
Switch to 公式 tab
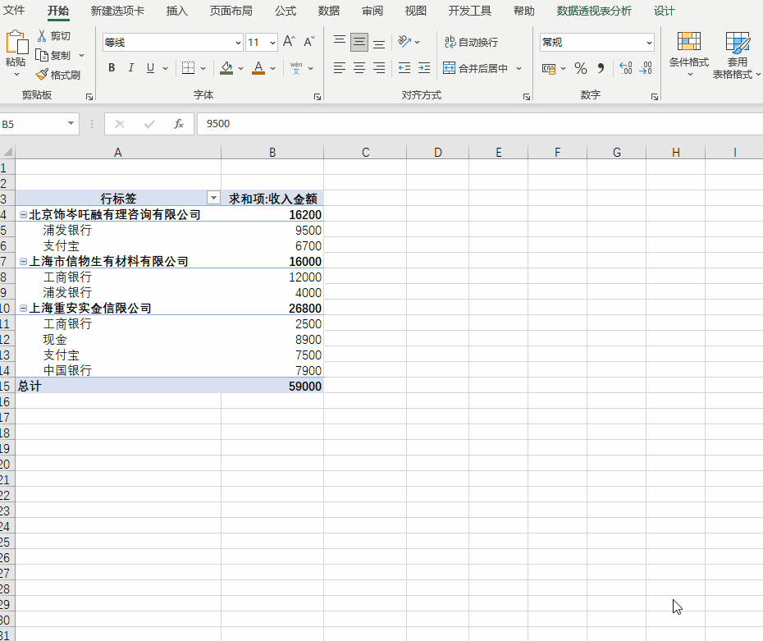tap(286, 11)
